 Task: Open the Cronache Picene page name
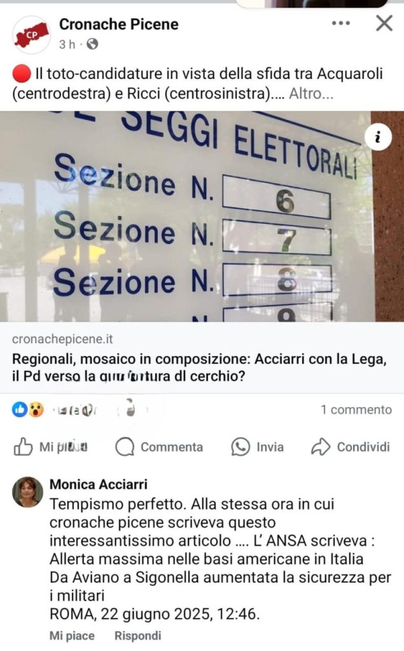click(119, 24)
